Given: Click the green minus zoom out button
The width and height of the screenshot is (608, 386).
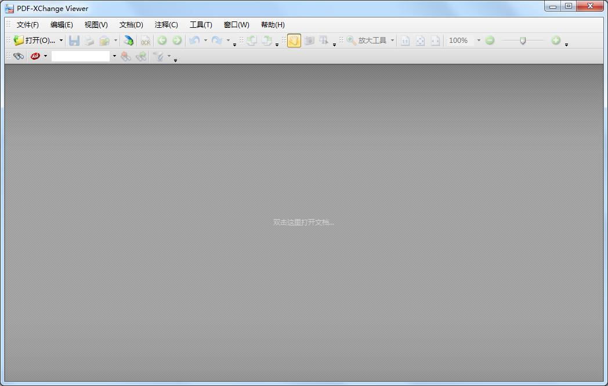Looking at the screenshot, I should click(490, 41).
